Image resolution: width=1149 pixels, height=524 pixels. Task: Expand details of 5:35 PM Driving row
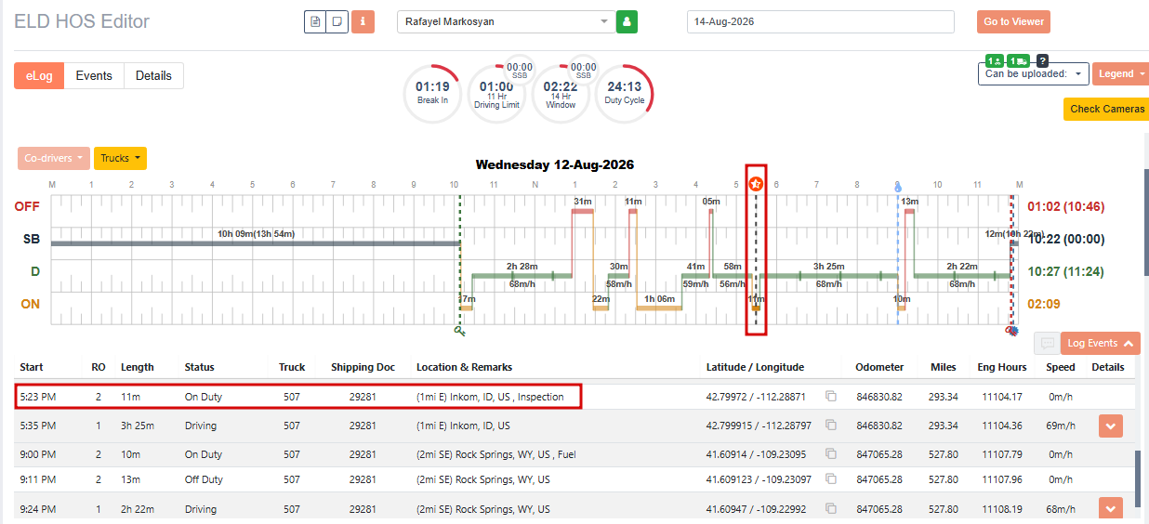click(x=1110, y=426)
